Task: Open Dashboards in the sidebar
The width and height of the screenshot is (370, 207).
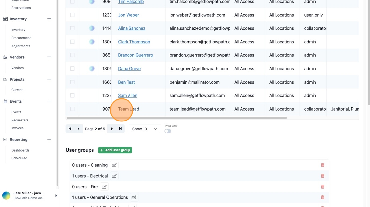Action: click(20, 150)
